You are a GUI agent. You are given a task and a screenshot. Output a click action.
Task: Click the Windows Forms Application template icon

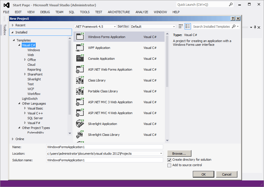(x=80, y=36)
